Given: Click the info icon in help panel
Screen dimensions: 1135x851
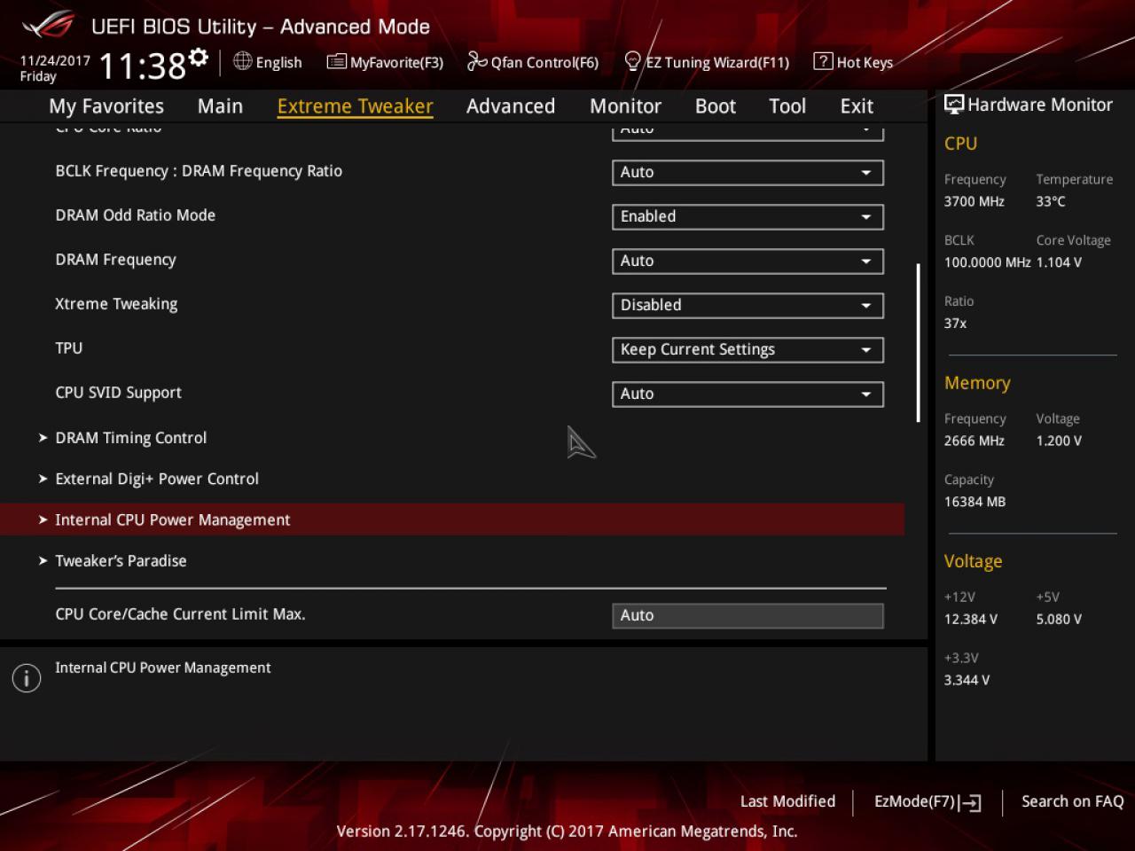Looking at the screenshot, I should 27,679.
